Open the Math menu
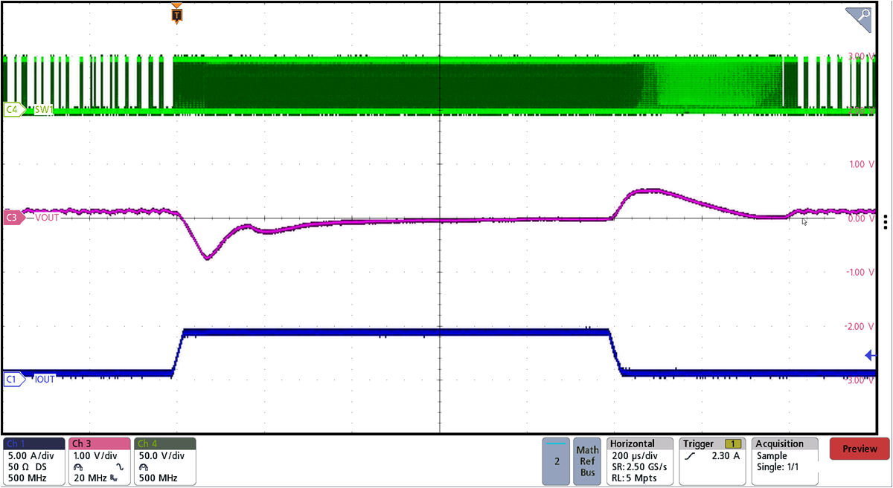893x488 pixels. [x=587, y=449]
